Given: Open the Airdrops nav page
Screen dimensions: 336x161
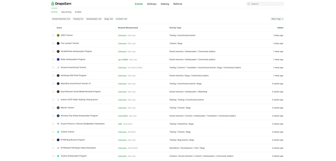Looking at the screenshot, I should (x=152, y=4).
